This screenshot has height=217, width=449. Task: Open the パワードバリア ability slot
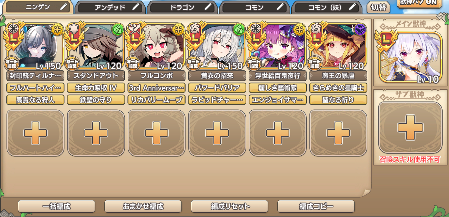(217, 88)
